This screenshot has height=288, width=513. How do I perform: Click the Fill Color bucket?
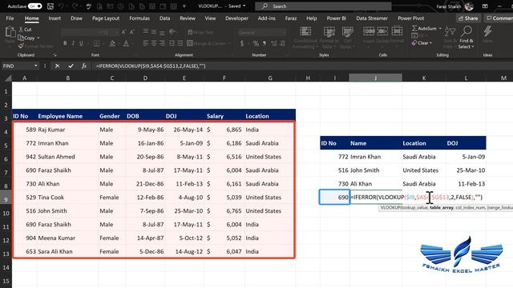(112, 43)
